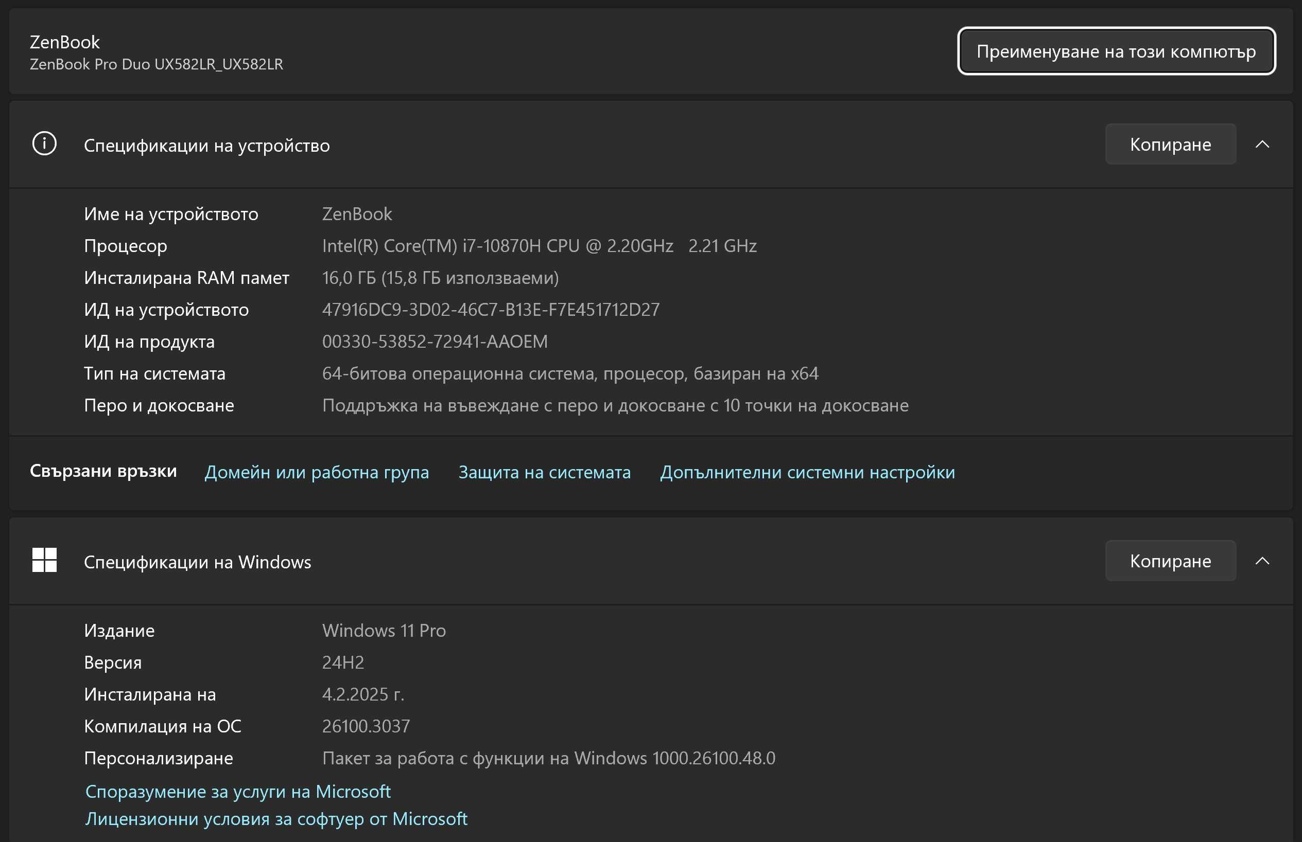Open Допълнителни системни настройки link
The width and height of the screenshot is (1302, 842).
[x=807, y=472]
